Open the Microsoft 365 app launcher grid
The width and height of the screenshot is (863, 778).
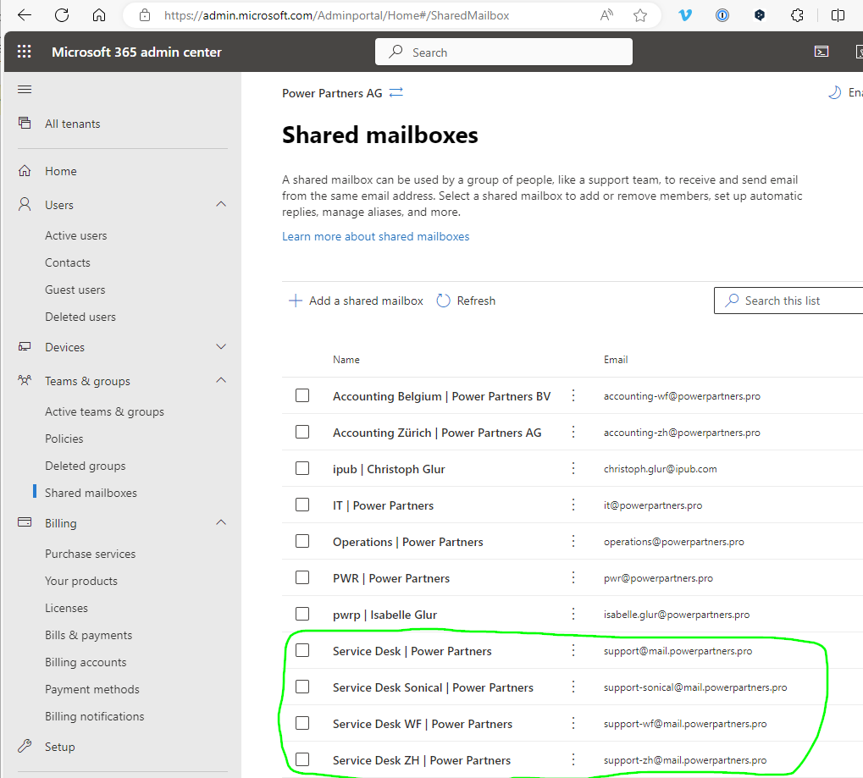click(25, 52)
